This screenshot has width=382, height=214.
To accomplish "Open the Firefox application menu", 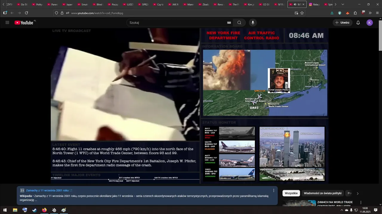I will tap(378, 13).
